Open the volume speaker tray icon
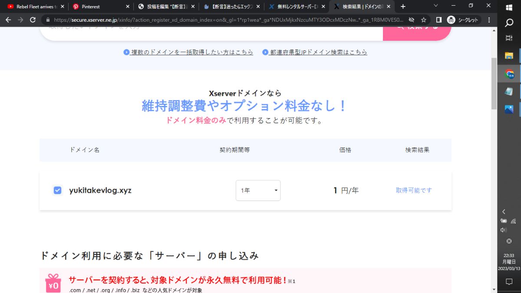The image size is (521, 293). coord(504,230)
